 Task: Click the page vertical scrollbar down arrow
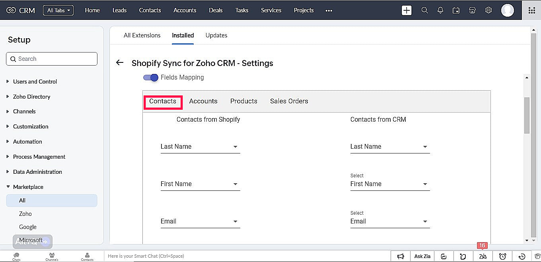(x=533, y=240)
